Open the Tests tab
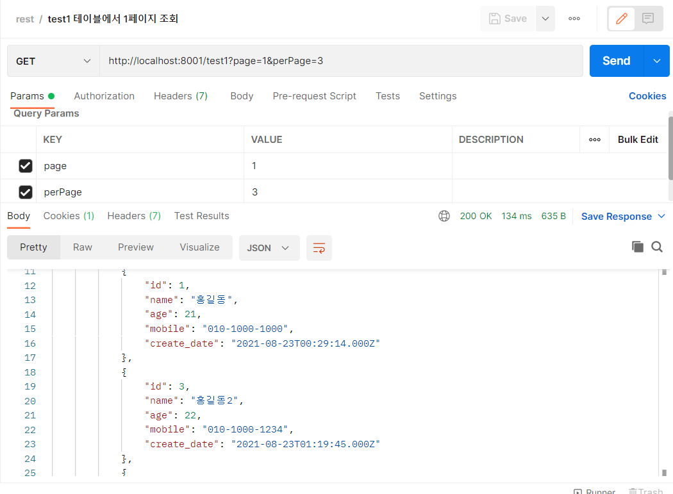This screenshot has height=494, width=673. pos(388,96)
